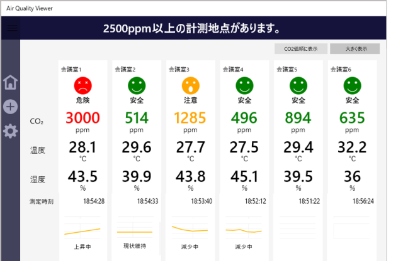Click the 大きく表示 button
This screenshot has width=403, height=261.
pyautogui.click(x=355, y=49)
